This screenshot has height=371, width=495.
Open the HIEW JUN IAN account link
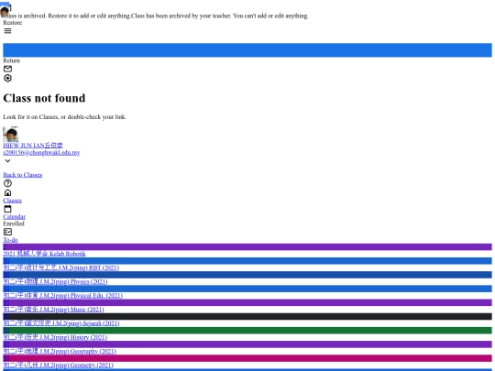(33, 146)
